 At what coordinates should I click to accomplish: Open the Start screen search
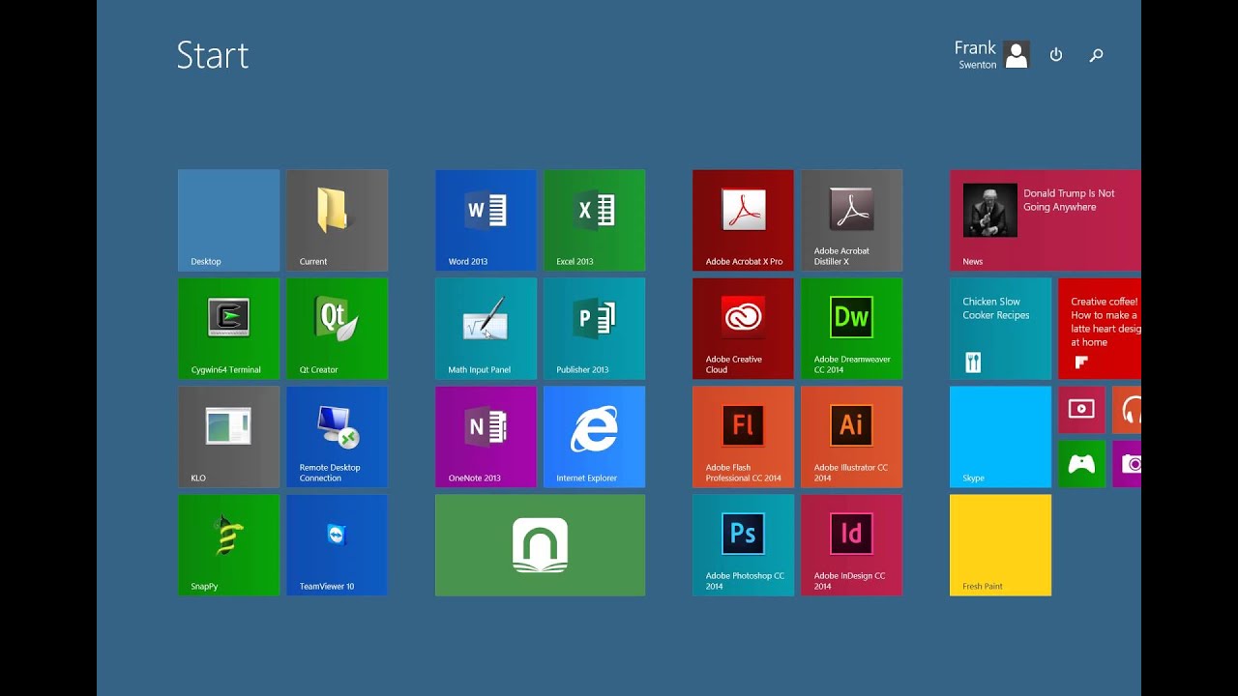1096,55
